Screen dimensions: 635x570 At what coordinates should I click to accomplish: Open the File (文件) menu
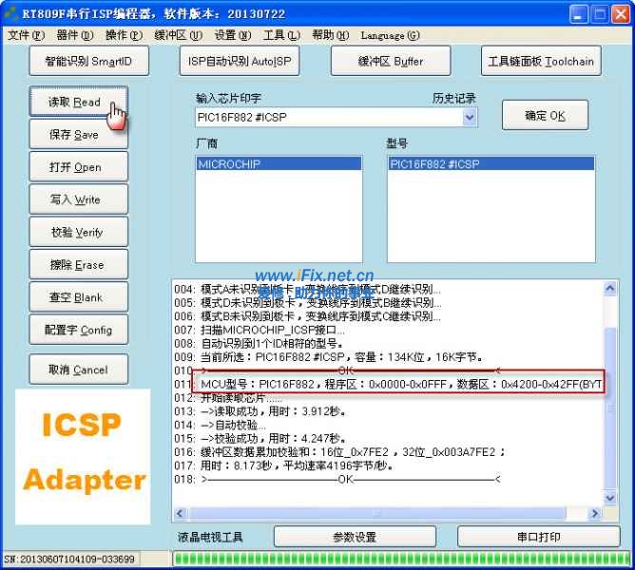[26, 35]
